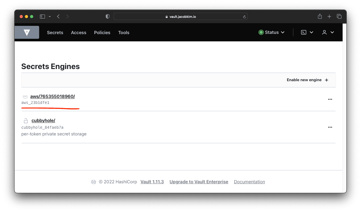Click the cubbyhole padlock icon

(x=25, y=120)
